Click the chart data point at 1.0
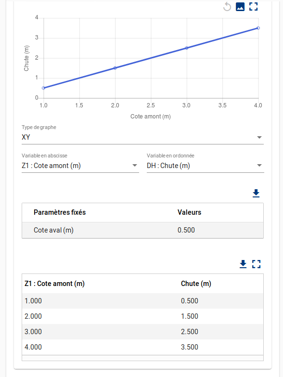 [x=43, y=88]
